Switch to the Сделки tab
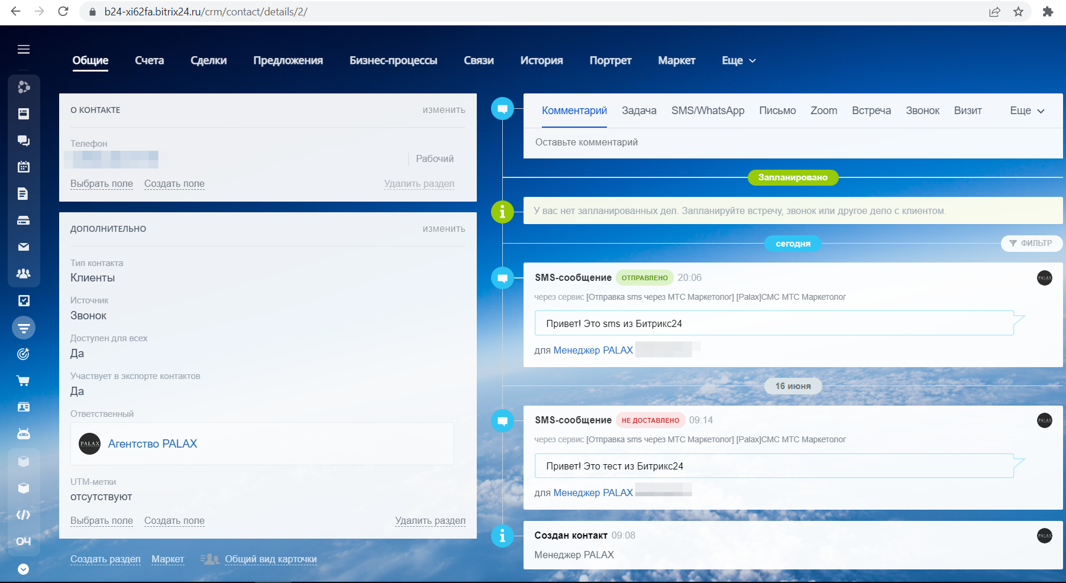Screen dimensions: 1066x583 (x=208, y=60)
